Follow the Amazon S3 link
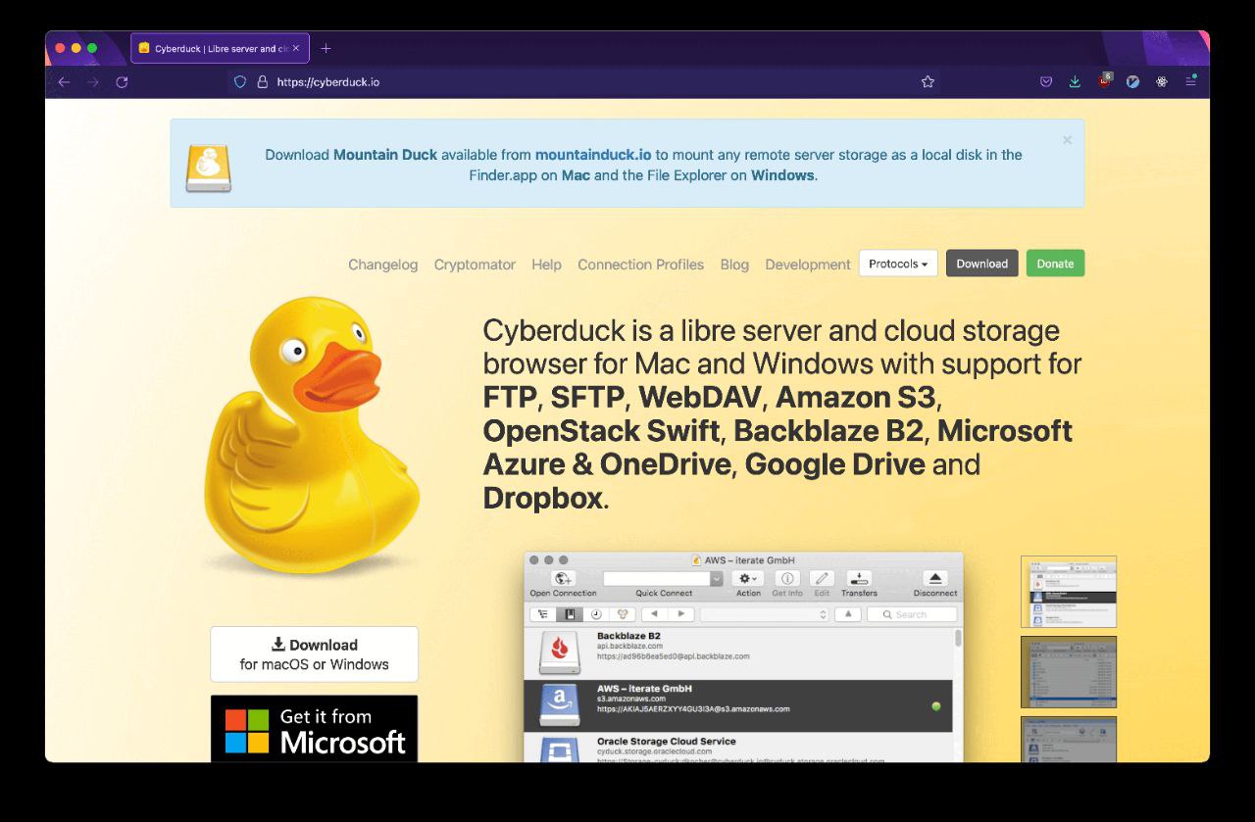 [x=856, y=398]
